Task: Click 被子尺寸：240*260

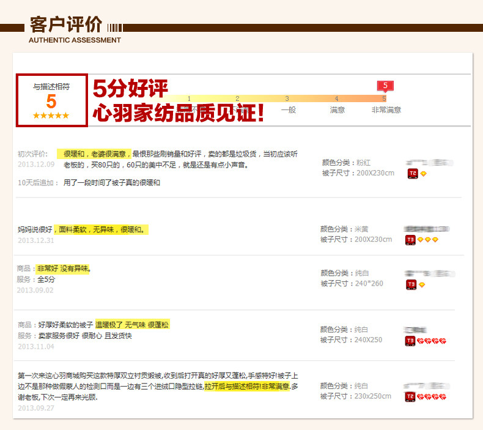Action: pyautogui.click(x=352, y=284)
